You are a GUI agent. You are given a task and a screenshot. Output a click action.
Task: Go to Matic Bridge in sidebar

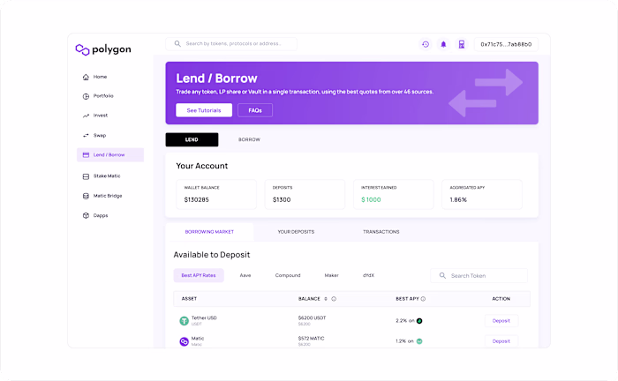coord(108,196)
